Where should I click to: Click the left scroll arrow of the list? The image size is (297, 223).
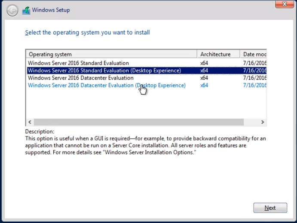coord(30,122)
